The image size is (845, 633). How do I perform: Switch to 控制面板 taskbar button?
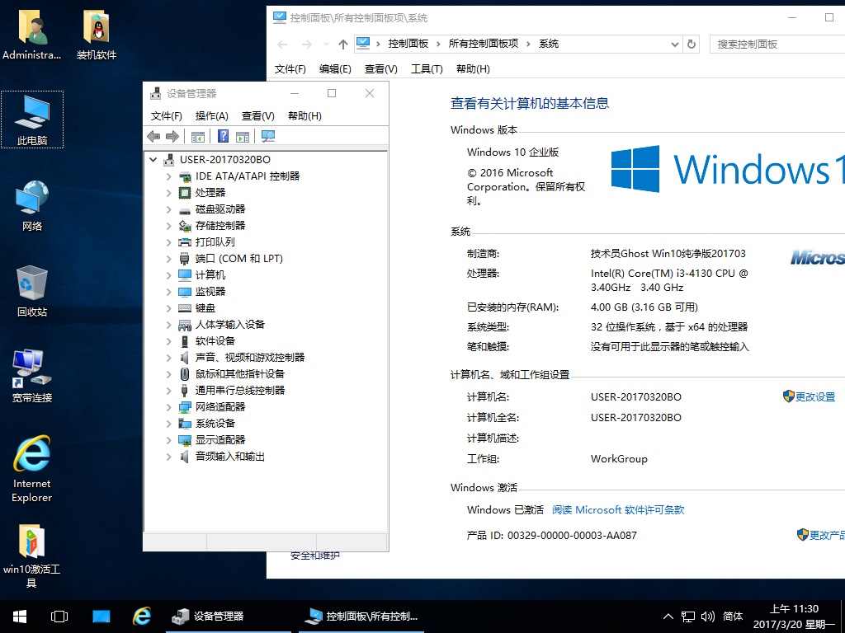point(361,617)
